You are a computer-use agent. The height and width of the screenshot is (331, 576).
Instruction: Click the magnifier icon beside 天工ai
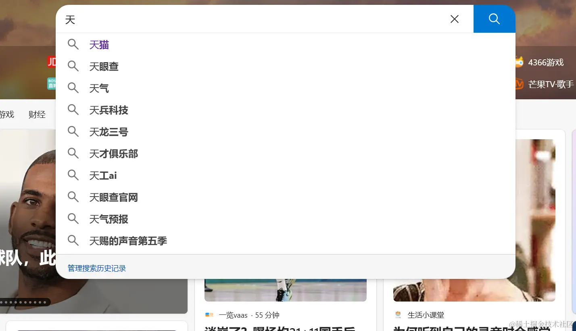[73, 175]
